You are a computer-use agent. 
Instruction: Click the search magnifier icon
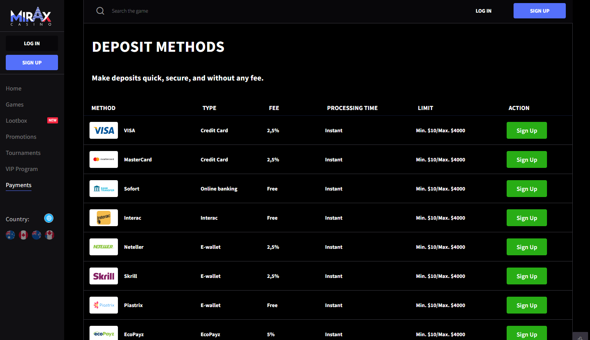pos(100,11)
